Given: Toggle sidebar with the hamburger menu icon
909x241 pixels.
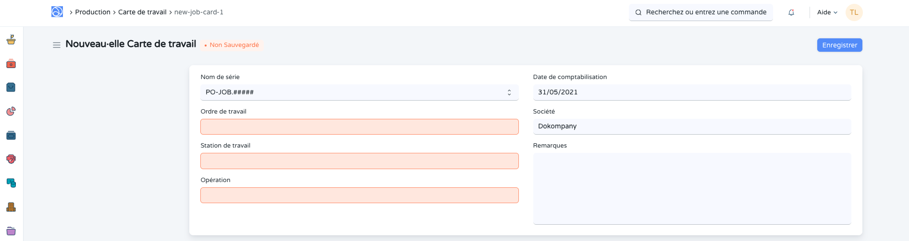Looking at the screenshot, I should [57, 45].
